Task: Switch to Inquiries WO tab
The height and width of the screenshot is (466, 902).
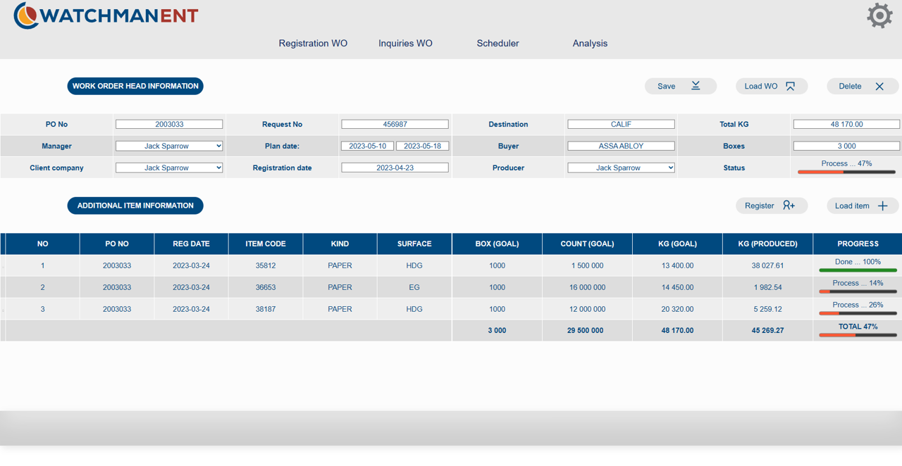Action: 405,43
